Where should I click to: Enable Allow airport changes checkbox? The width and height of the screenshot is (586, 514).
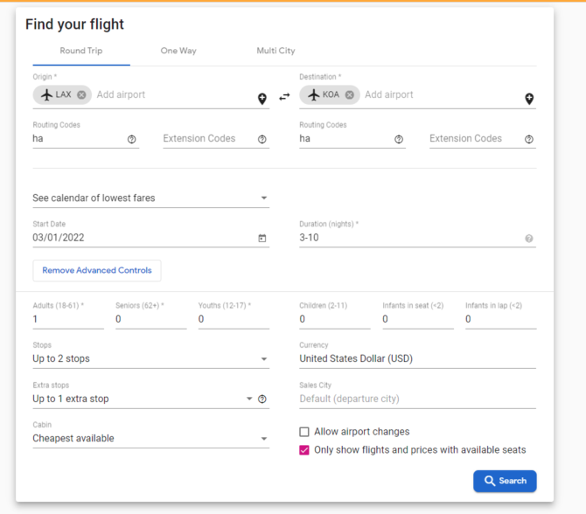(304, 432)
